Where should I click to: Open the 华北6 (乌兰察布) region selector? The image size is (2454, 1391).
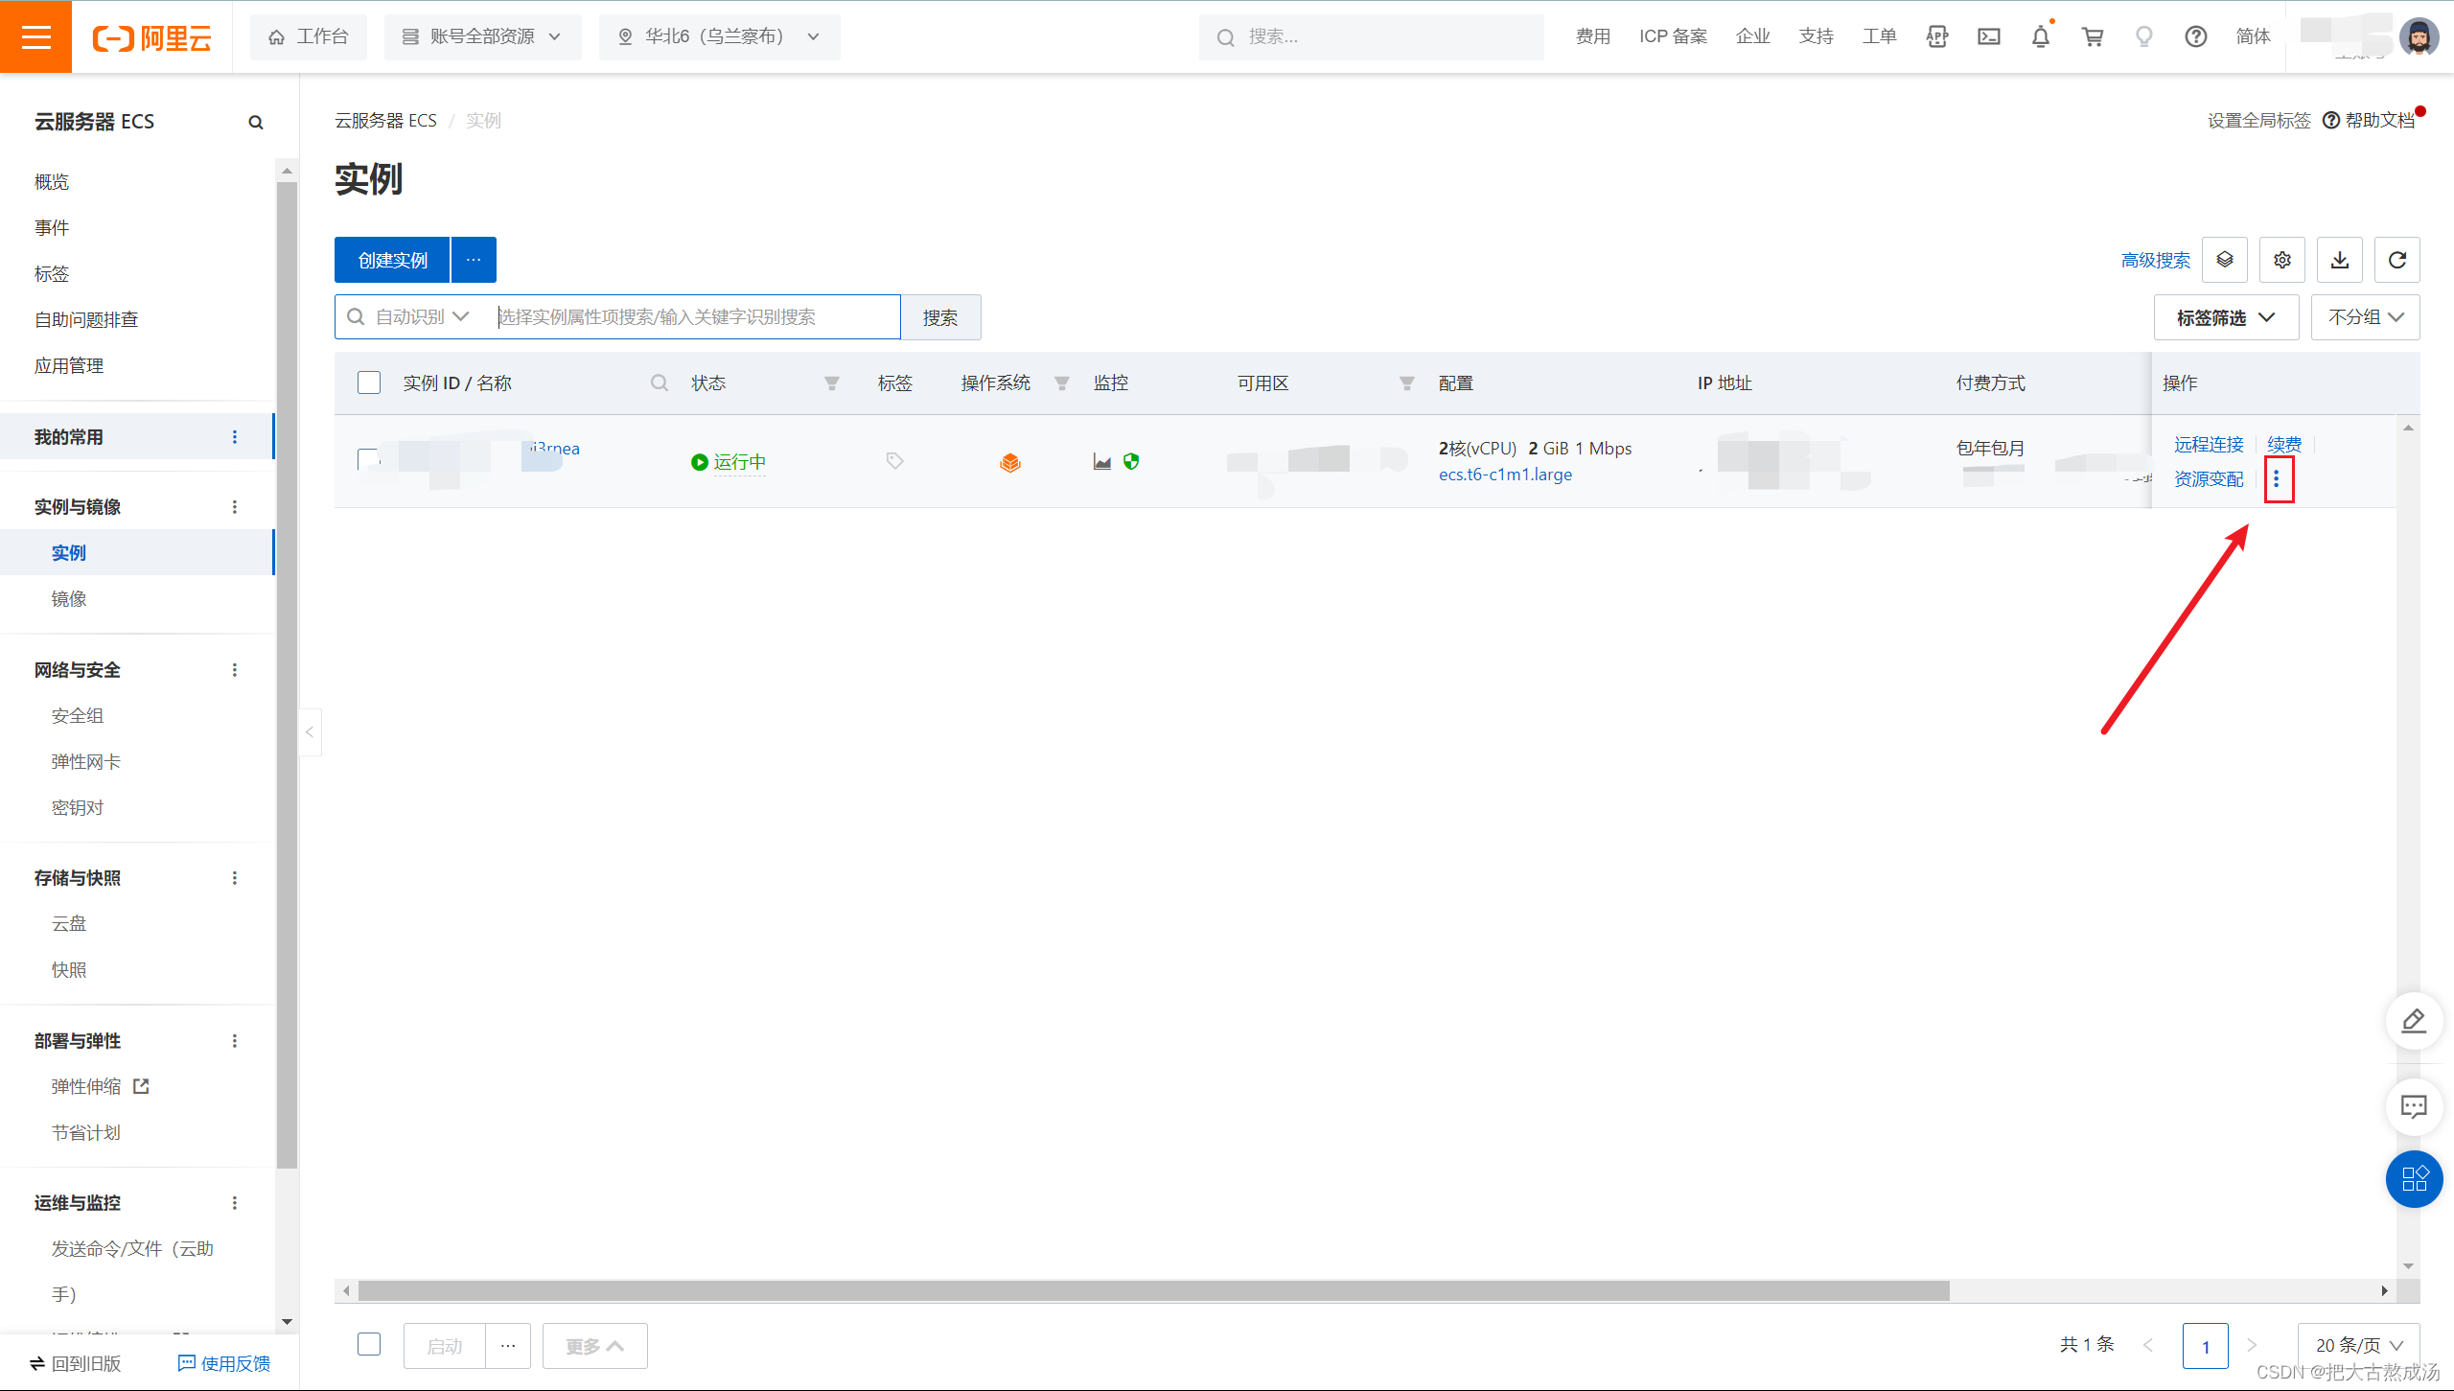(719, 36)
